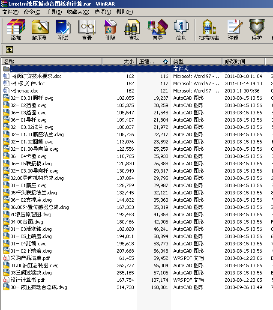Viewport: 273px width, 310px height.
Task: Click size value 262,777
Action: (125, 265)
